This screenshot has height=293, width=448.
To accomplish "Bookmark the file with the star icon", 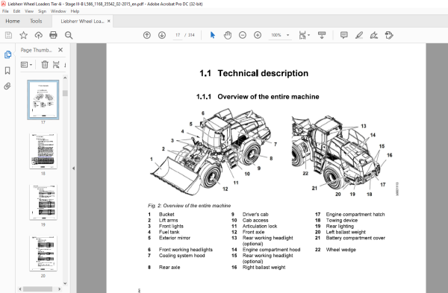I will tap(23, 35).
